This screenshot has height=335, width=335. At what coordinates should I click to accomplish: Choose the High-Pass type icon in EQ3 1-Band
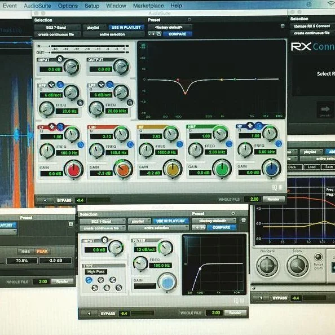[x=89, y=280]
